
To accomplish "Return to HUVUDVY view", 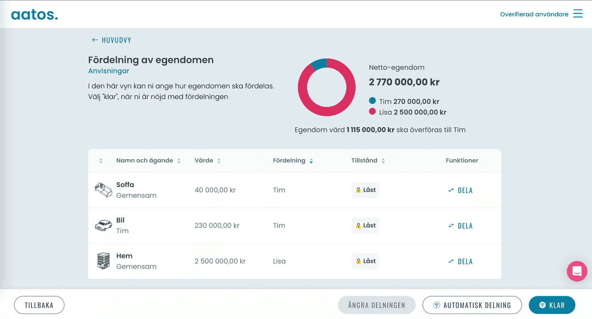I will tap(116, 40).
